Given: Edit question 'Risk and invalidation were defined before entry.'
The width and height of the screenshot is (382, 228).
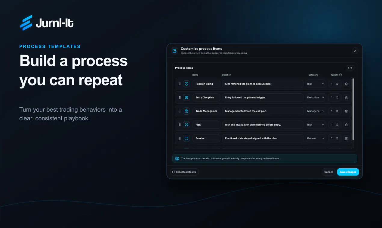Looking at the screenshot, I should click(263, 125).
